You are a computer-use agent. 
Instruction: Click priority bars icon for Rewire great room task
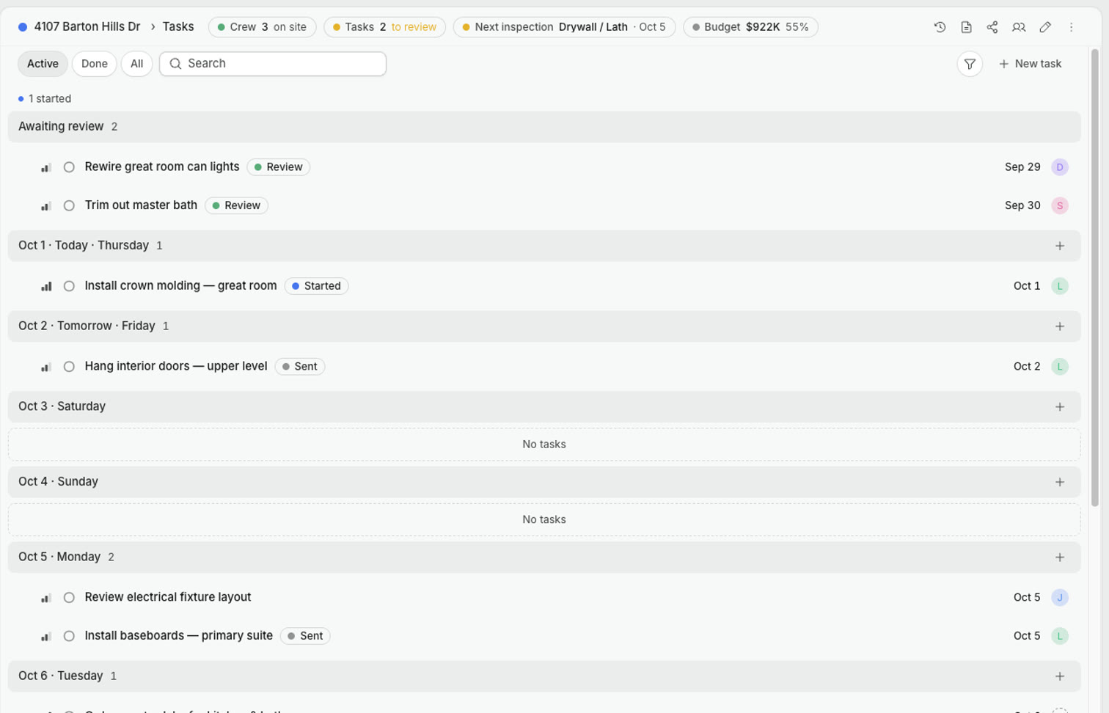pyautogui.click(x=46, y=167)
